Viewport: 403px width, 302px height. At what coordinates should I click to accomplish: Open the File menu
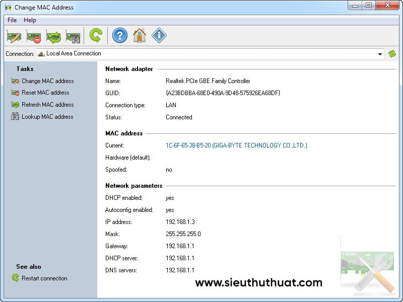(x=12, y=20)
